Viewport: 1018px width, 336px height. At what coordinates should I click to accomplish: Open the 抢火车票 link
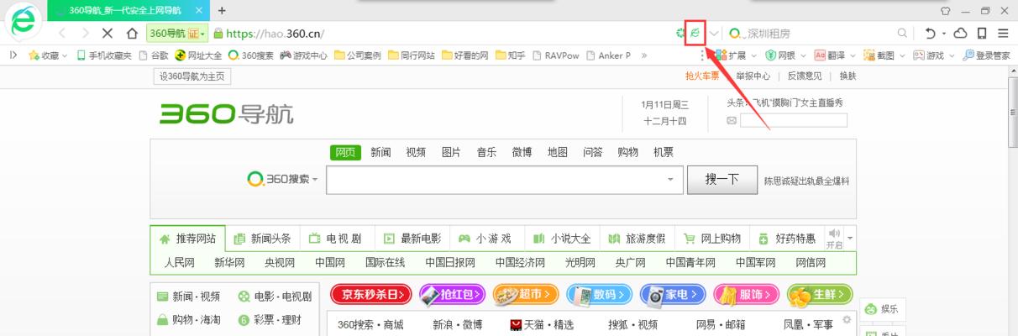pos(702,76)
